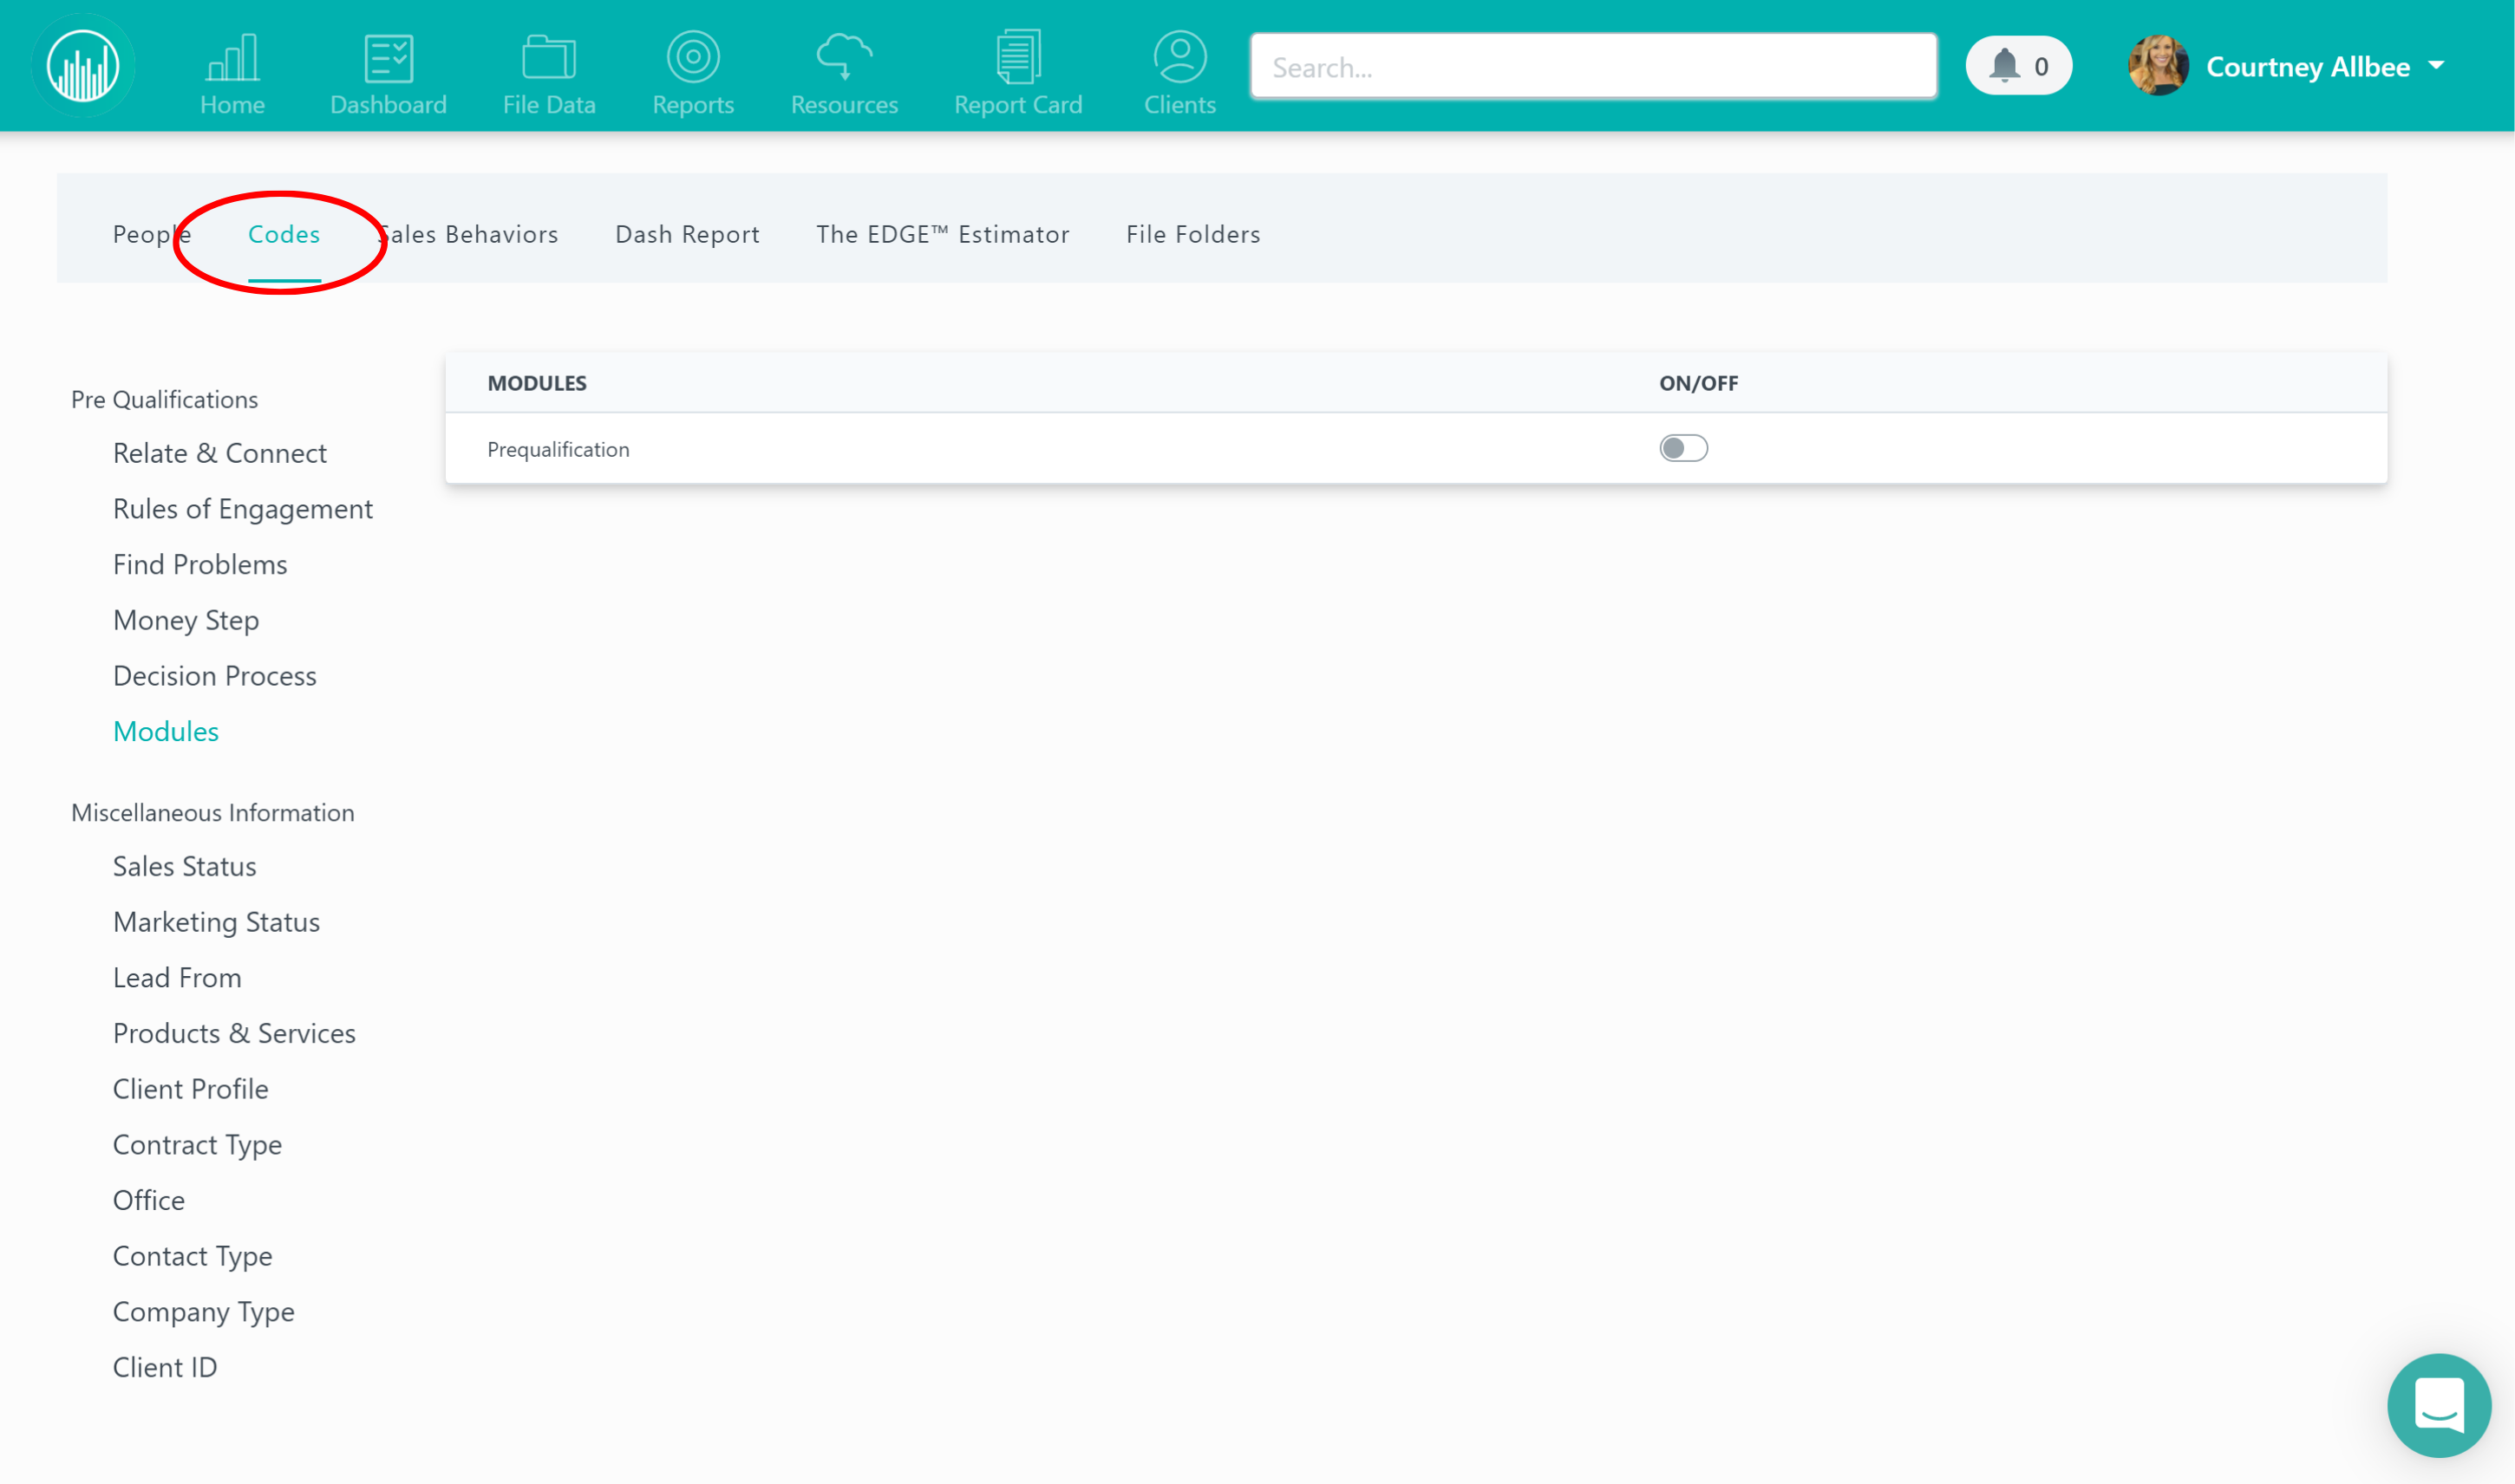Open Products & Services in sidebar
Screen dimensions: 2515x1484
coord(234,1033)
